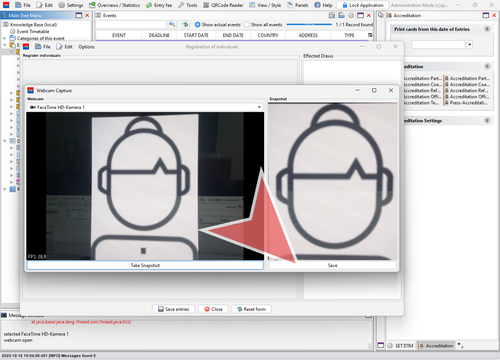Click the refresh icon beside the events search
Image resolution: width=500 pixels, height=360 pixels.
tap(186, 24)
